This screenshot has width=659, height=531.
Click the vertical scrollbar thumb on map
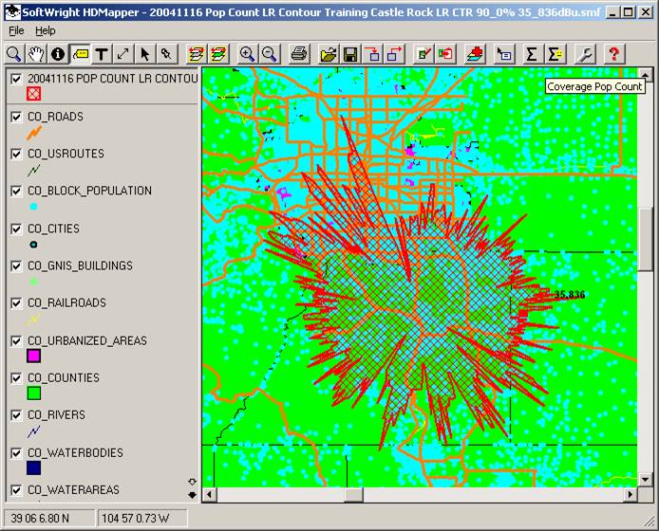pyautogui.click(x=645, y=241)
